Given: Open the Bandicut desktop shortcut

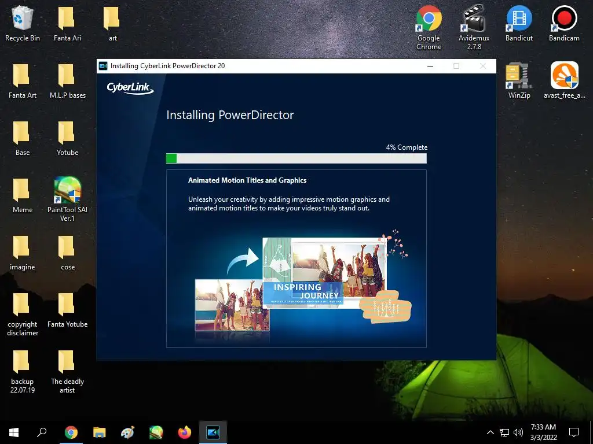Looking at the screenshot, I should click(x=519, y=23).
